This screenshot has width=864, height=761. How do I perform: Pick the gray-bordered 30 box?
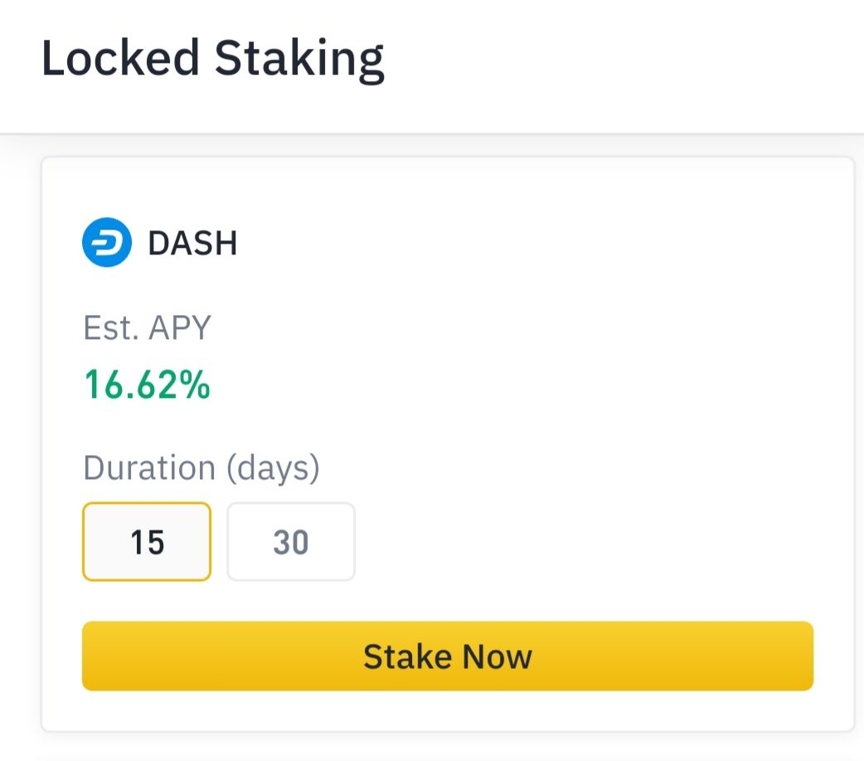click(x=291, y=541)
